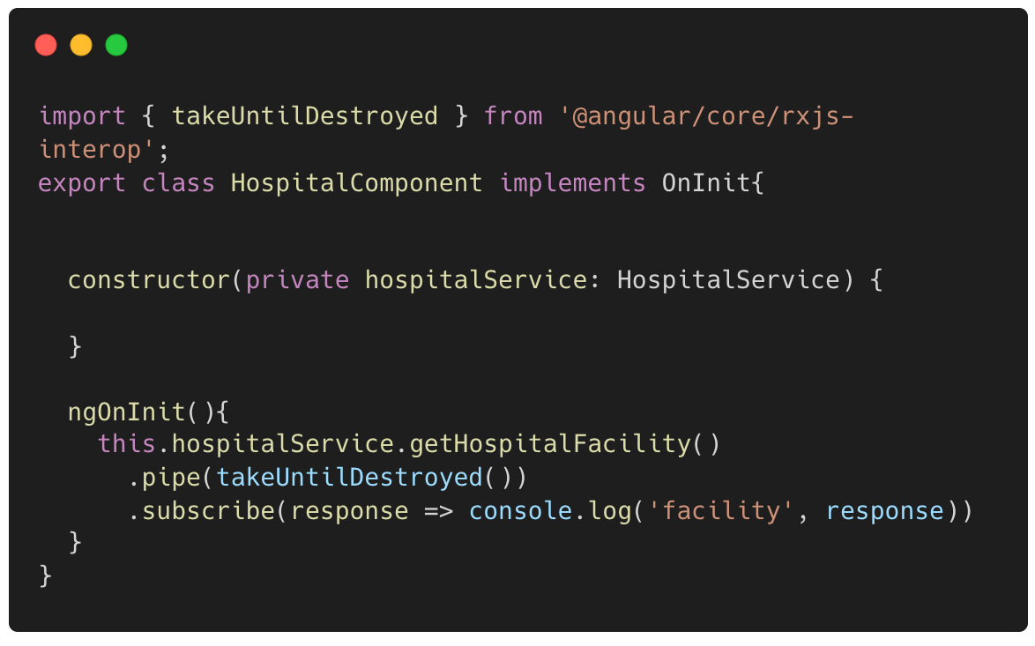Click the getHospitalFacility method call
The height and width of the screenshot is (646, 1035).
(x=550, y=444)
